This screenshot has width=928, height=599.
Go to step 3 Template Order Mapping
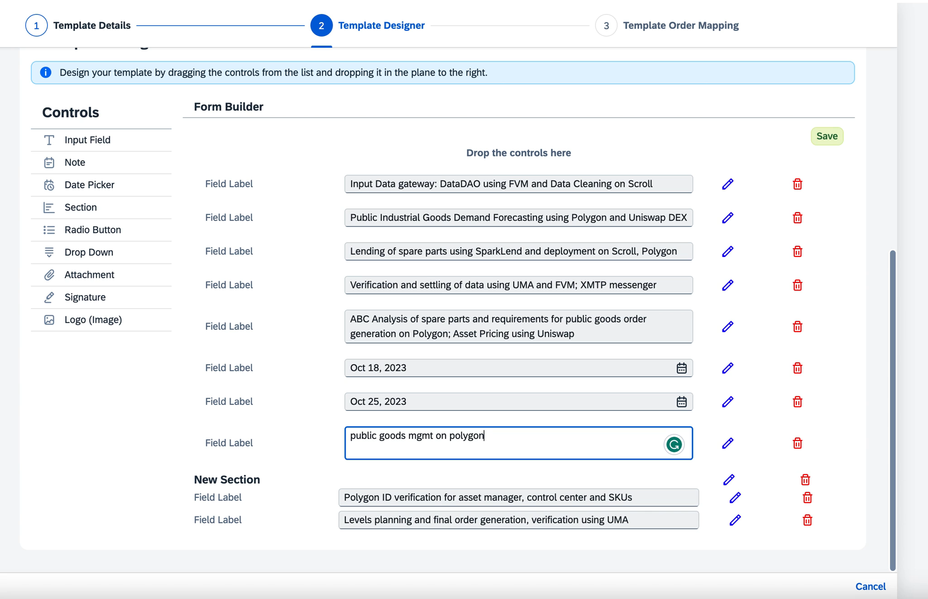pyautogui.click(x=667, y=25)
